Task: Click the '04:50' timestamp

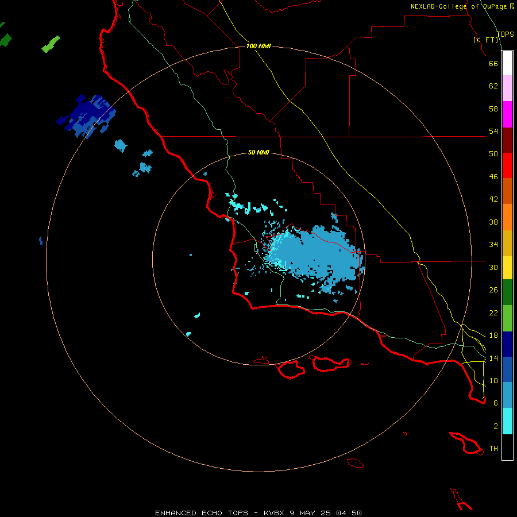Action: tap(349, 513)
